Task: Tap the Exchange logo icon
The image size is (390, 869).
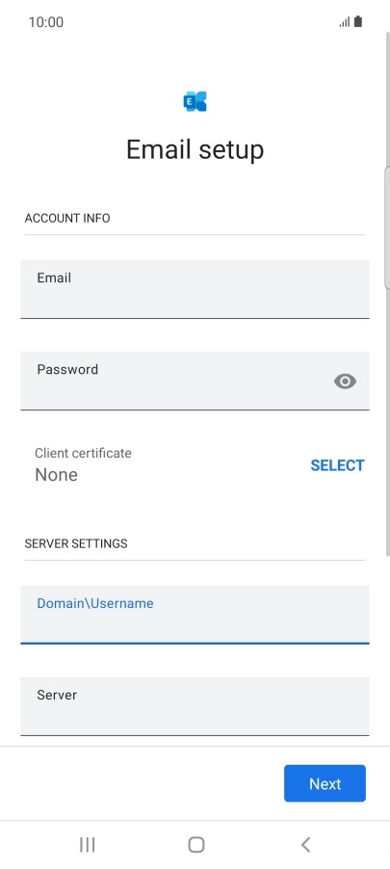Action: pyautogui.click(x=195, y=101)
